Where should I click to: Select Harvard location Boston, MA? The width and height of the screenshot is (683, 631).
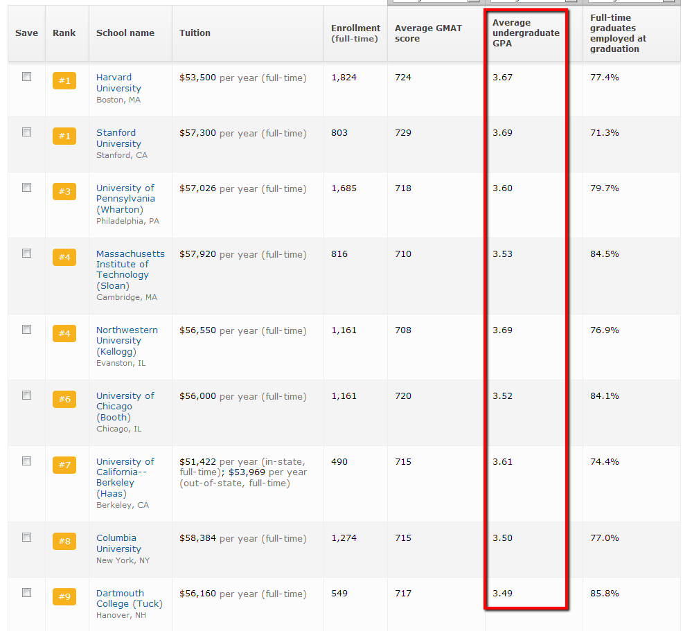pos(118,100)
